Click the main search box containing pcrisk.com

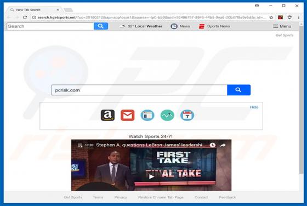pos(139,90)
